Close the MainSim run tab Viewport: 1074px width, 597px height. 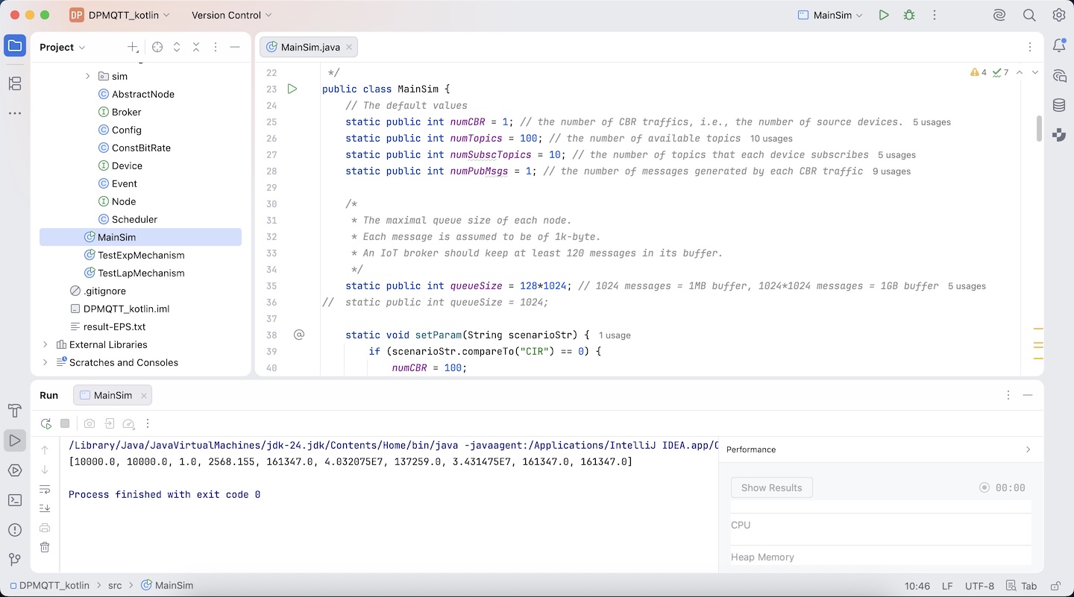(x=143, y=395)
